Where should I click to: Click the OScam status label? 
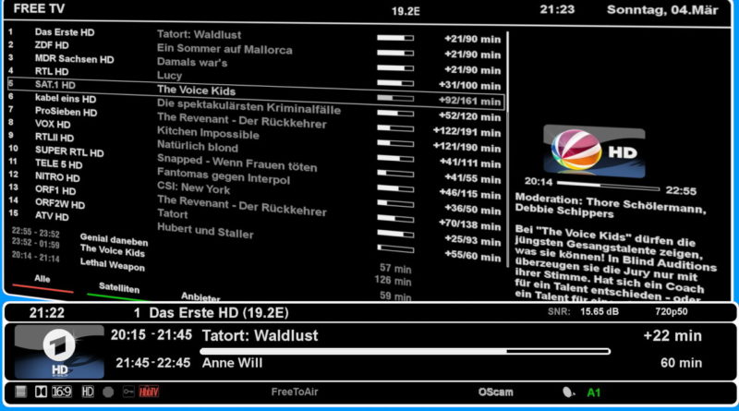495,393
